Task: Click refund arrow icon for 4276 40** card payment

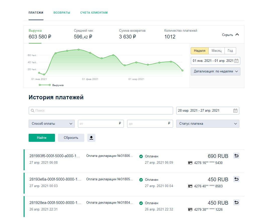Action: [236, 179]
